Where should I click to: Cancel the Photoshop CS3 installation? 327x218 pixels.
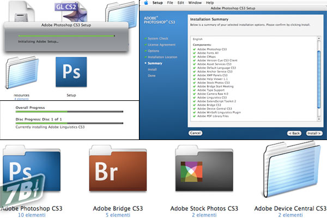point(196,133)
